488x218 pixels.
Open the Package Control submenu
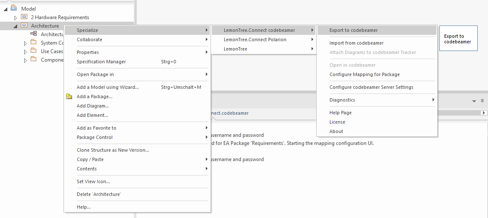[137, 137]
